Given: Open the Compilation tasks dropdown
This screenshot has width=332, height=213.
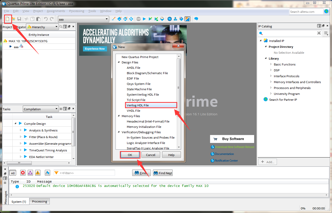Looking at the screenshot, I should point(41,109).
